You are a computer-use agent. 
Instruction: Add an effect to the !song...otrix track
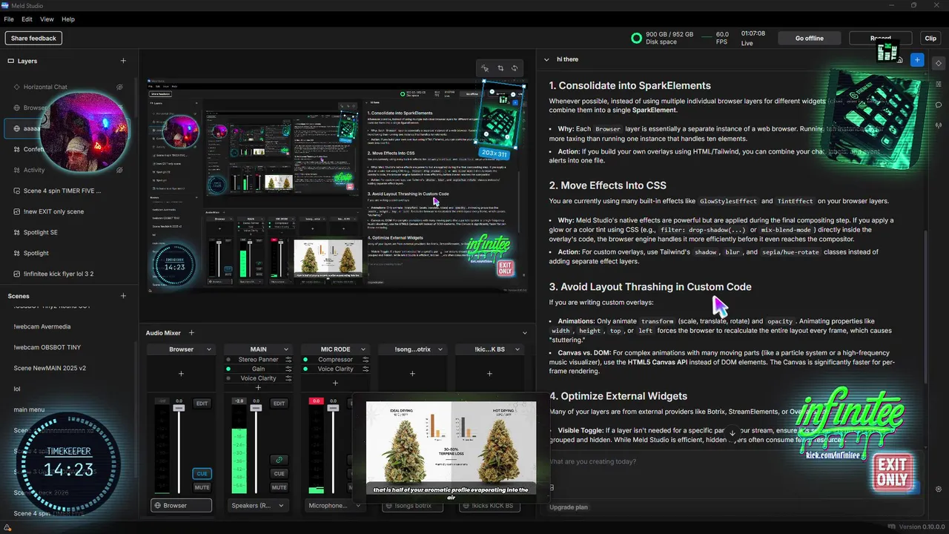pos(412,374)
